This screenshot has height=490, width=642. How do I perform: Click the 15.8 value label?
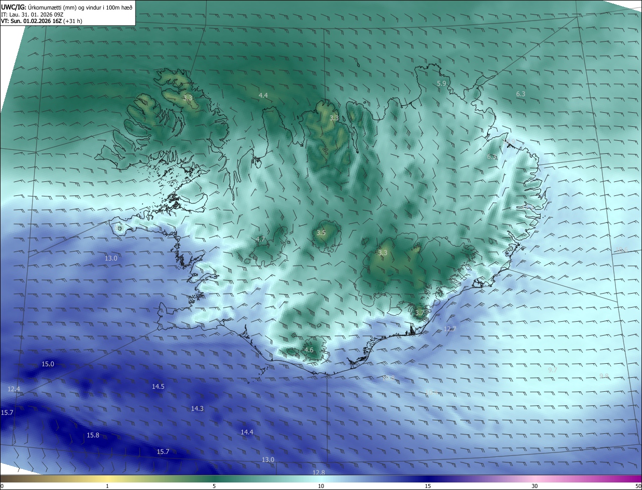pos(93,435)
